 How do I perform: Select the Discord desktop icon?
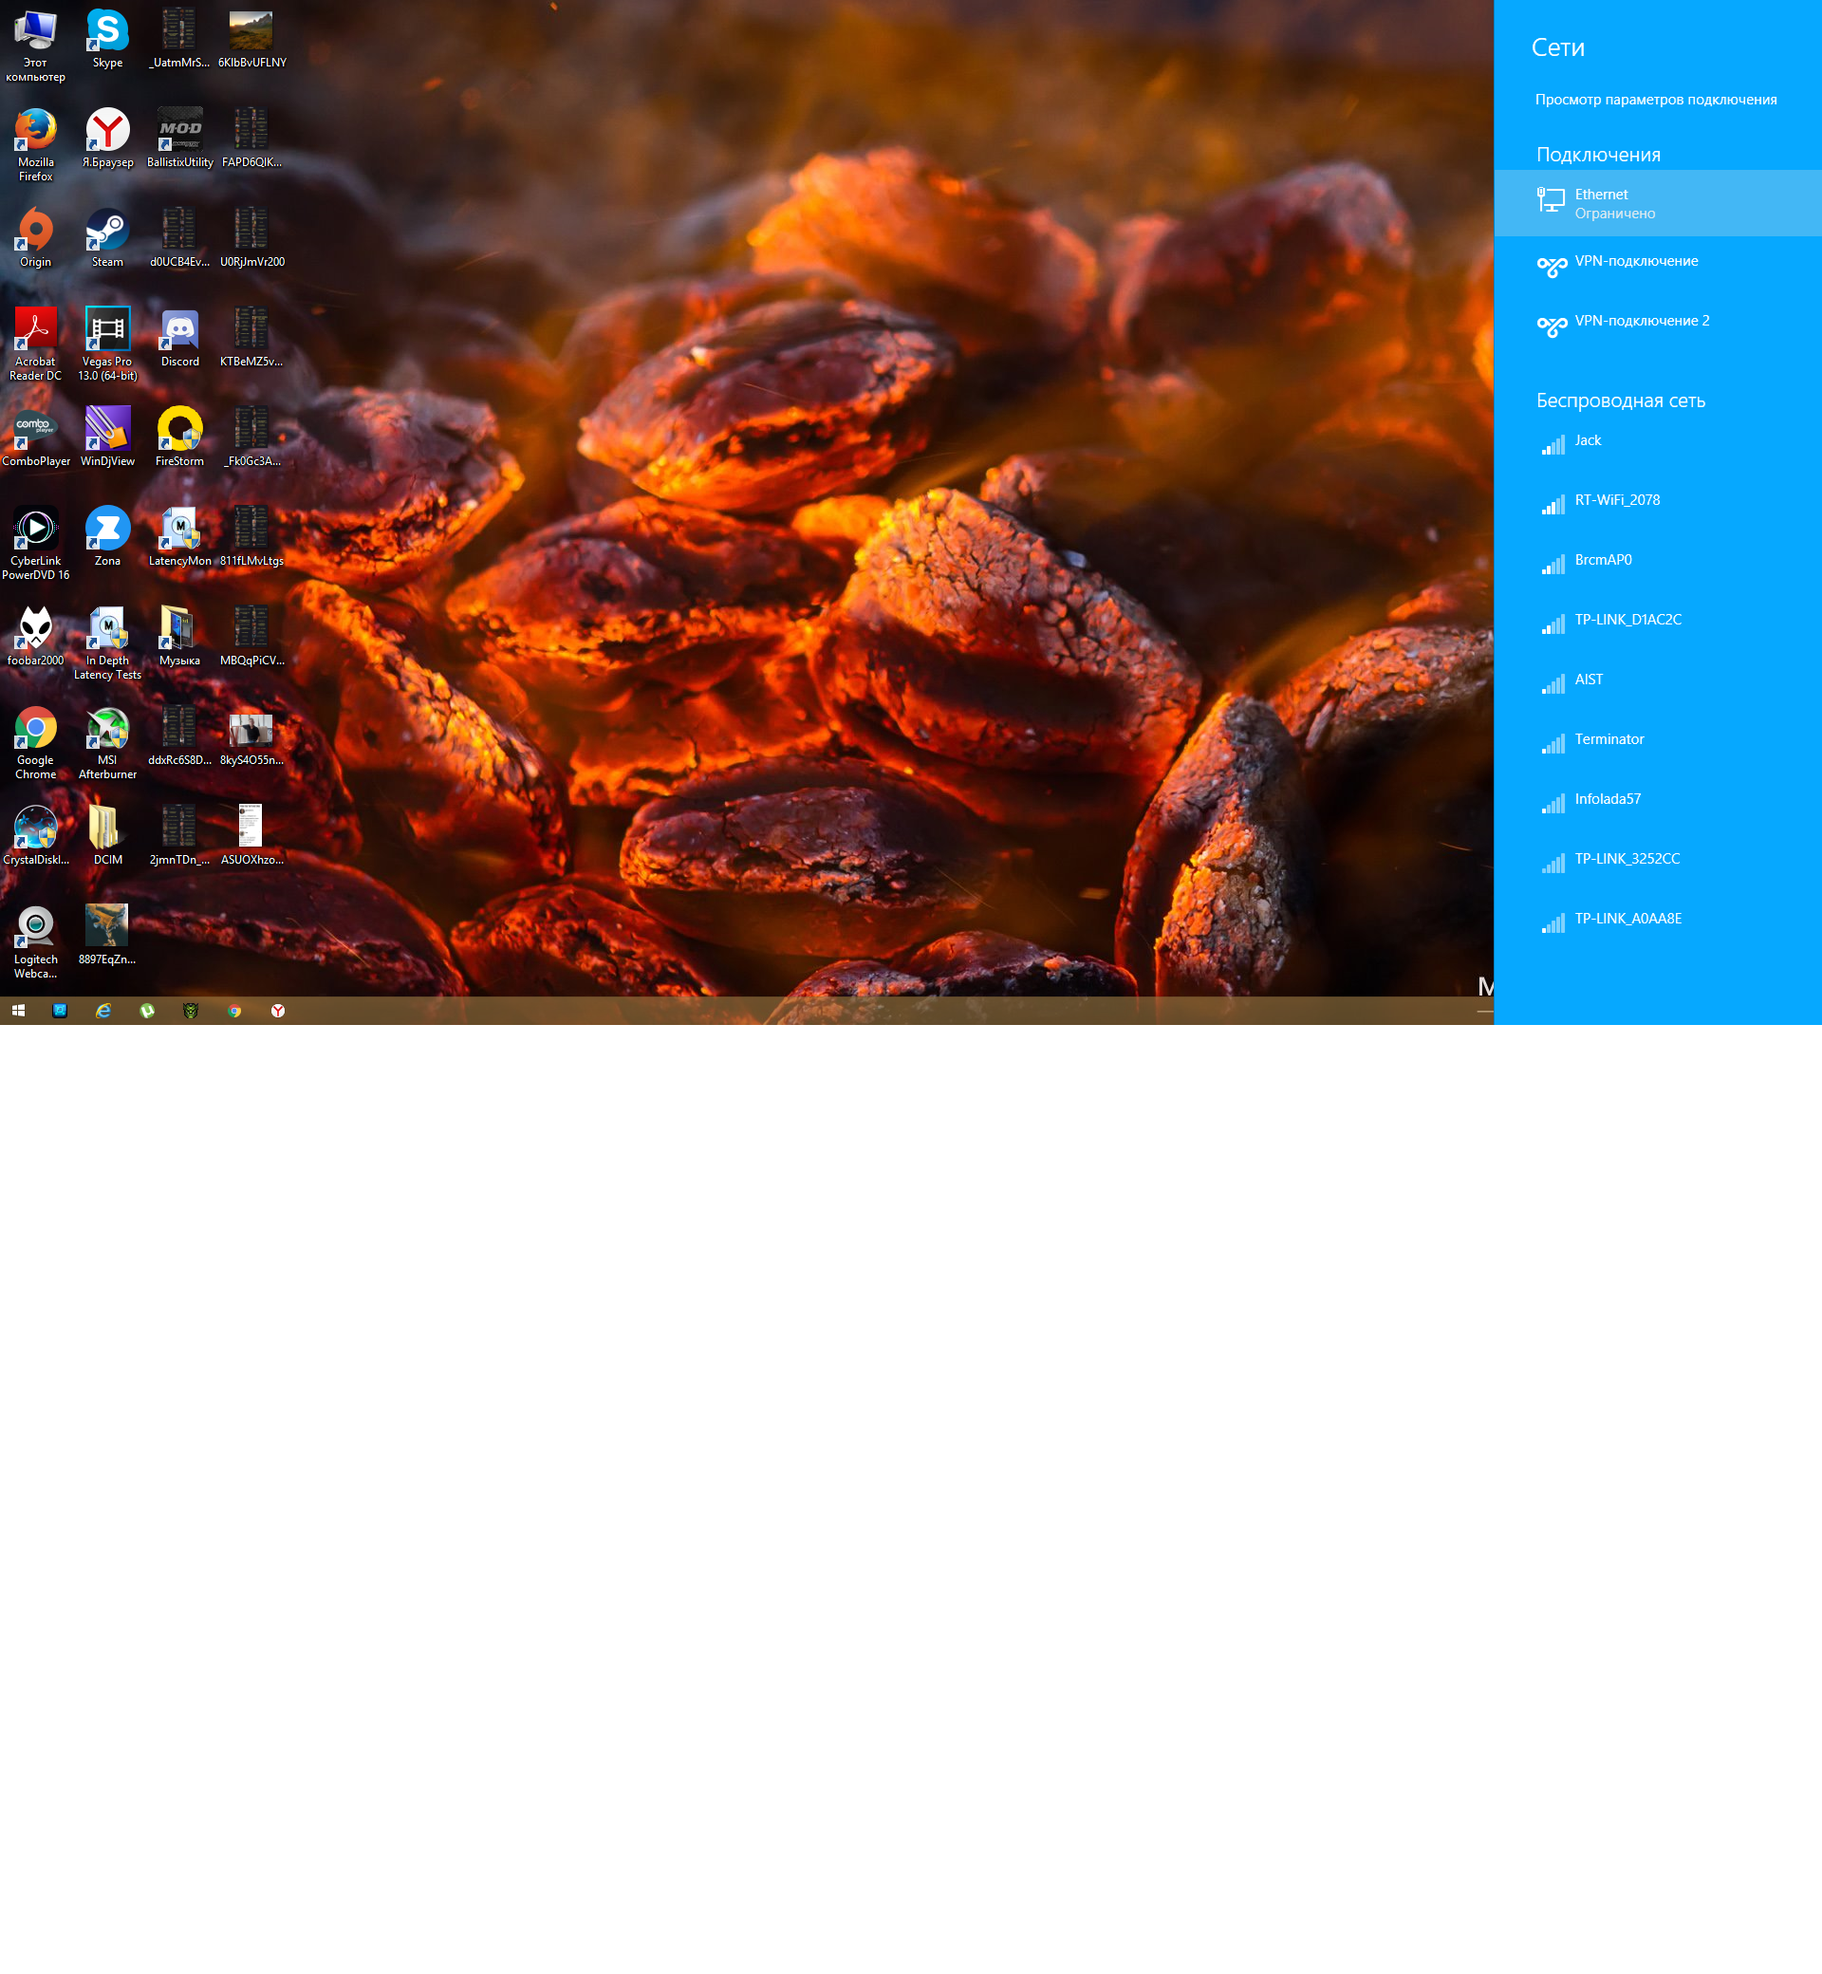[x=179, y=330]
